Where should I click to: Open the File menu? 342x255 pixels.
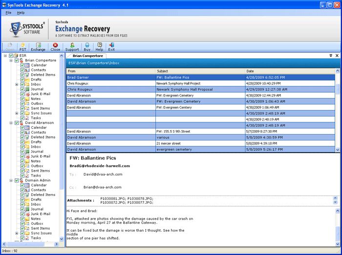8,12
